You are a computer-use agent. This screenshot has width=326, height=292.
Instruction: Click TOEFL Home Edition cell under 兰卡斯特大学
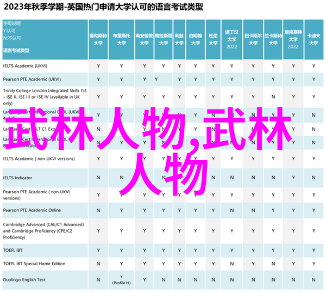pyautogui.click(x=273, y=264)
